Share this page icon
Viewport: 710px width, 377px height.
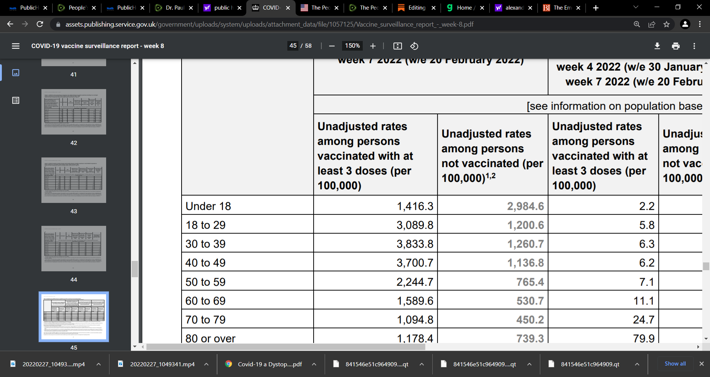coord(652,24)
